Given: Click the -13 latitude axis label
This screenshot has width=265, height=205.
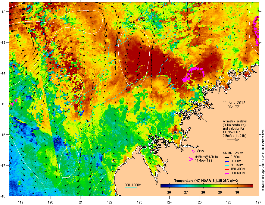Looking at the screenshot, I should click(3, 42).
